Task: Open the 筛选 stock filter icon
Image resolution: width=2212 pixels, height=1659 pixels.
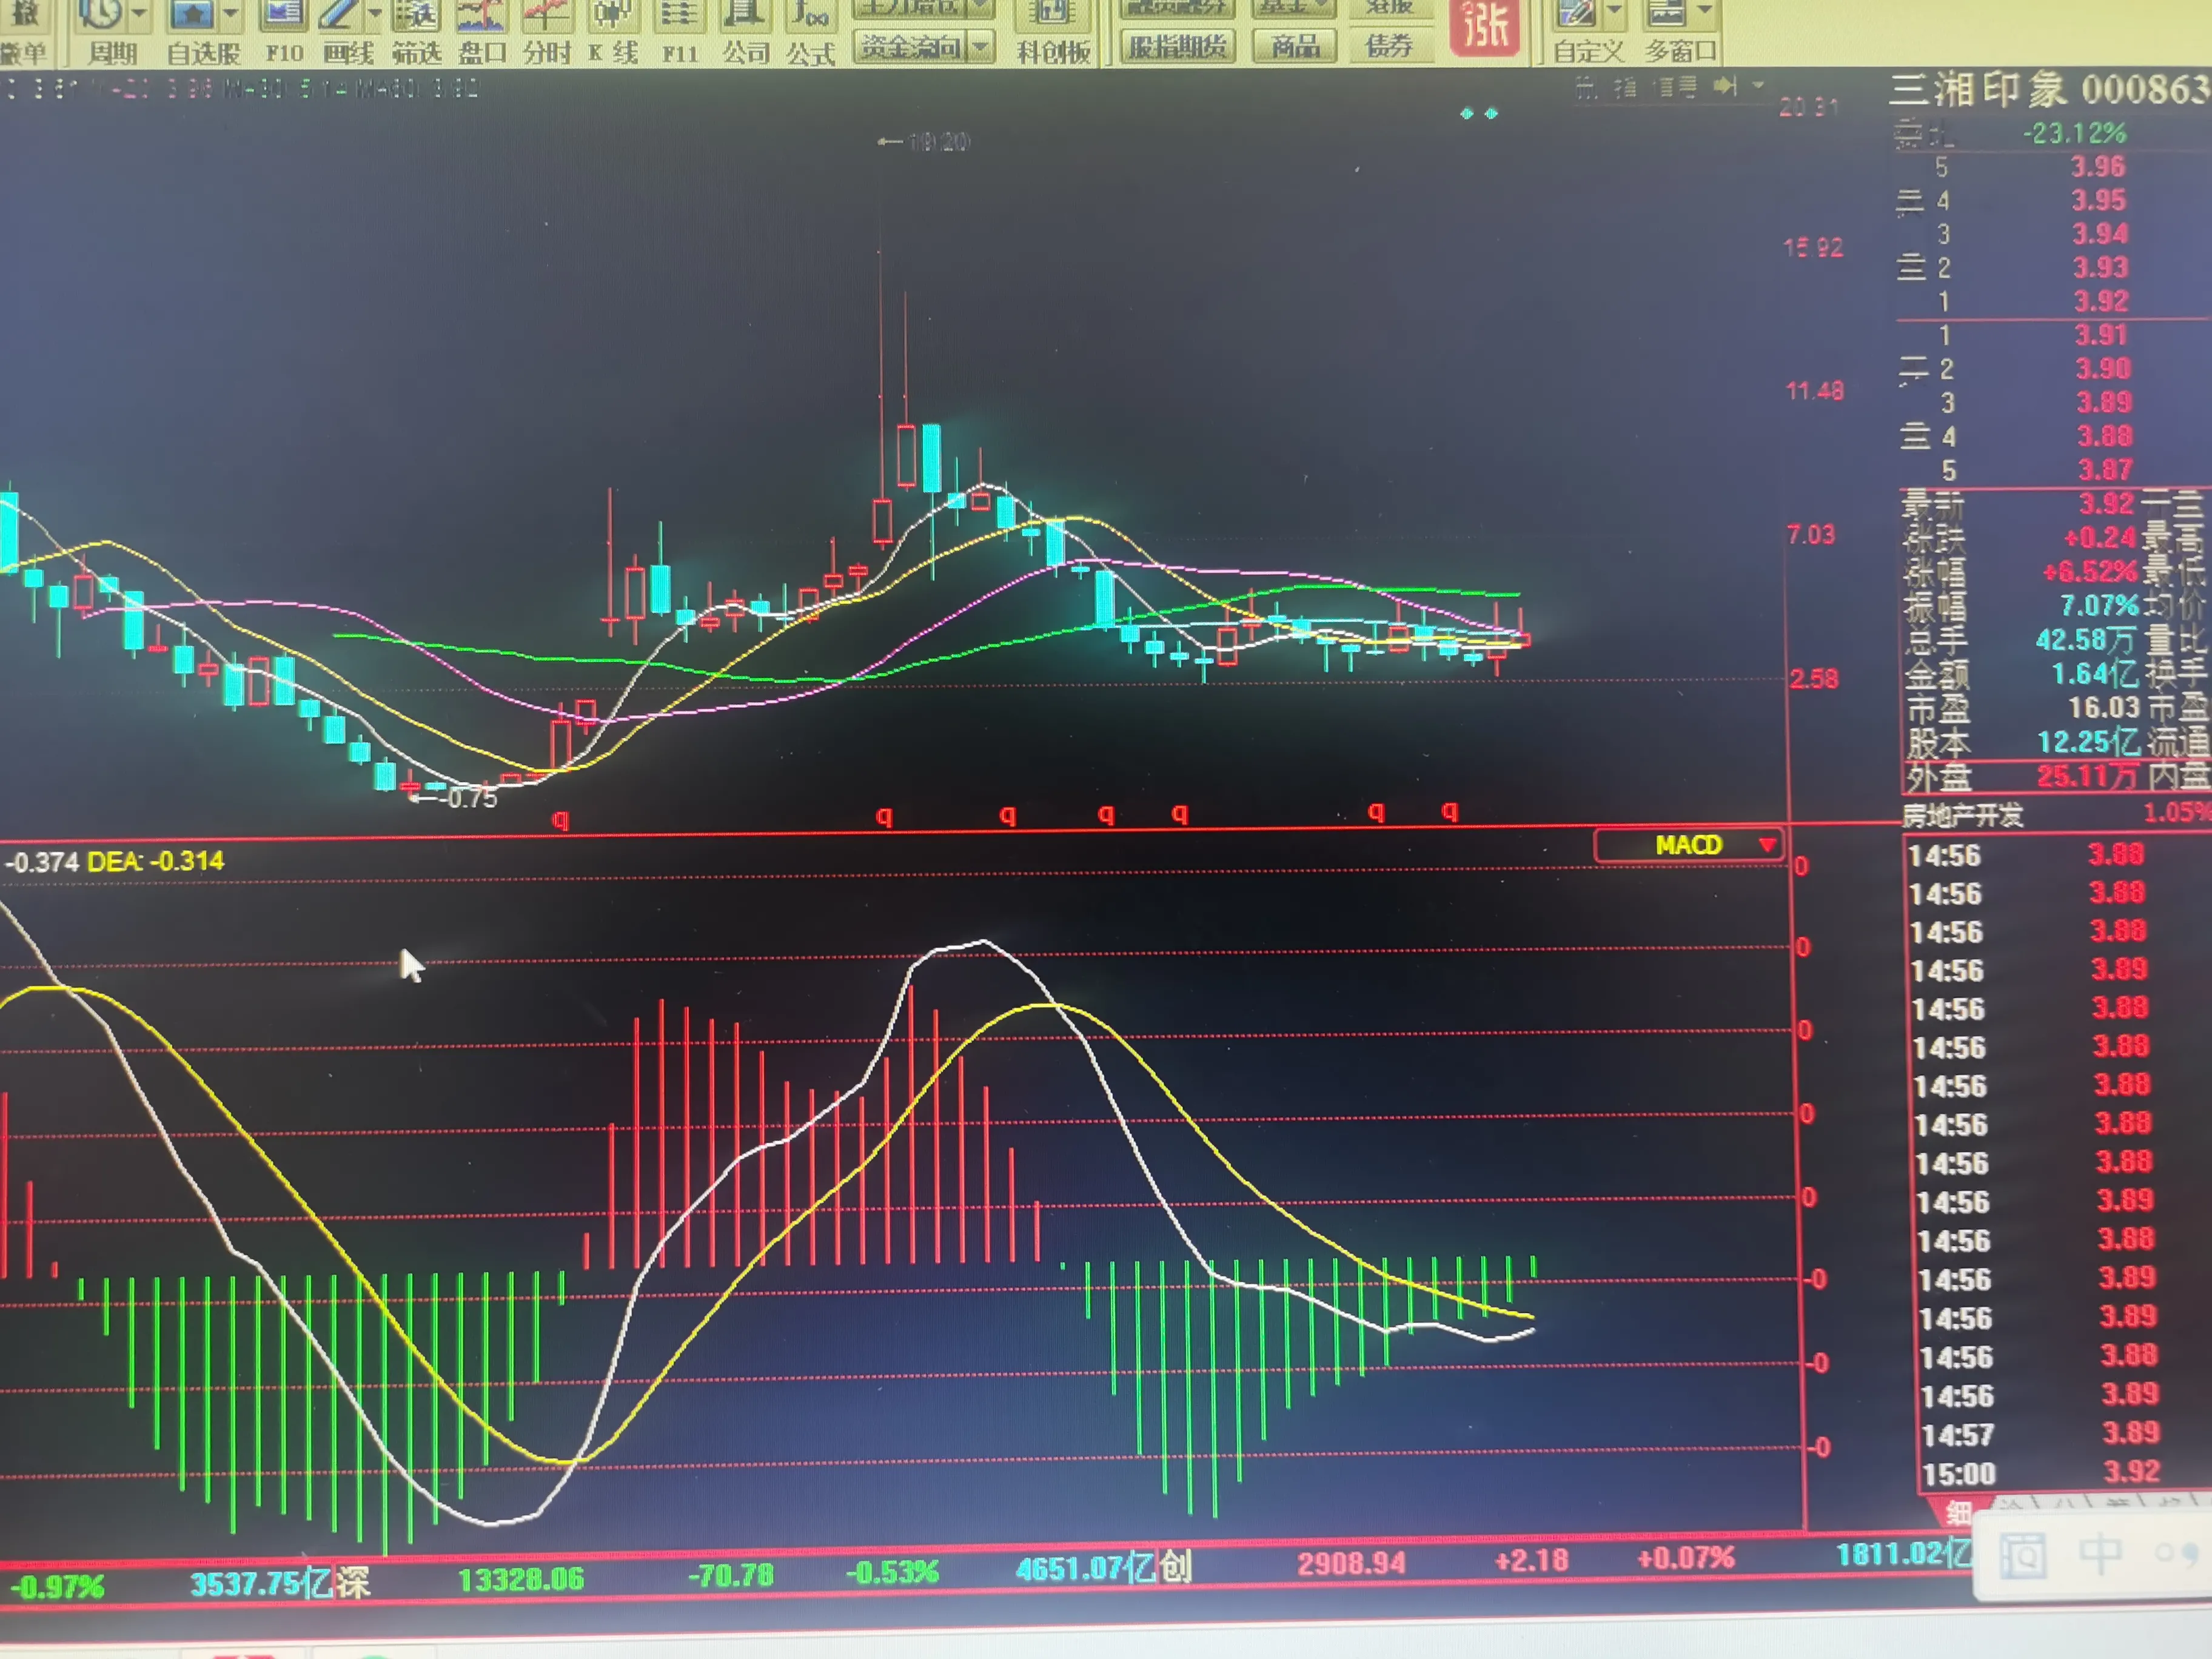Action: coord(416,14)
